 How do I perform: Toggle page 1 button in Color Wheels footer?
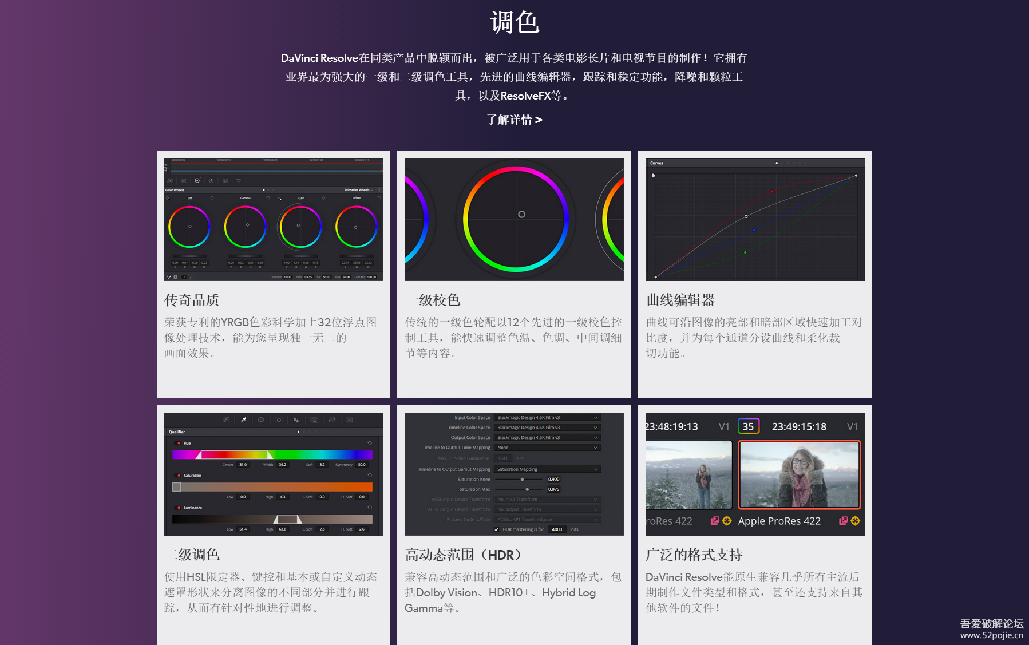click(x=184, y=277)
